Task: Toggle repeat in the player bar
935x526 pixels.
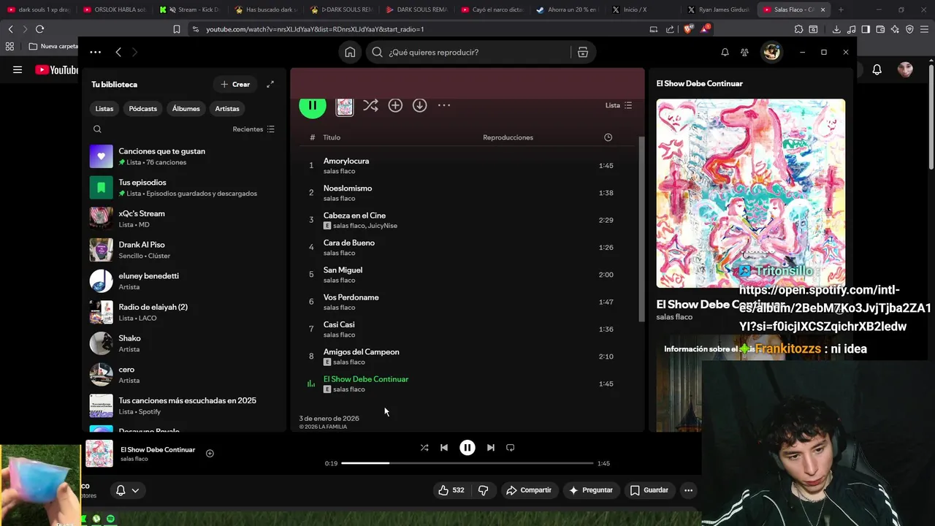Action: [x=511, y=448]
